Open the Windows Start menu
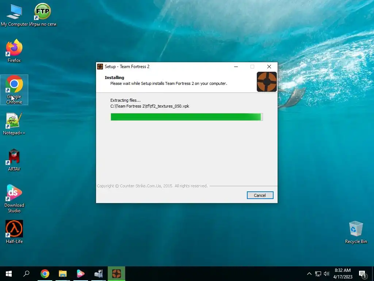 pos(9,274)
